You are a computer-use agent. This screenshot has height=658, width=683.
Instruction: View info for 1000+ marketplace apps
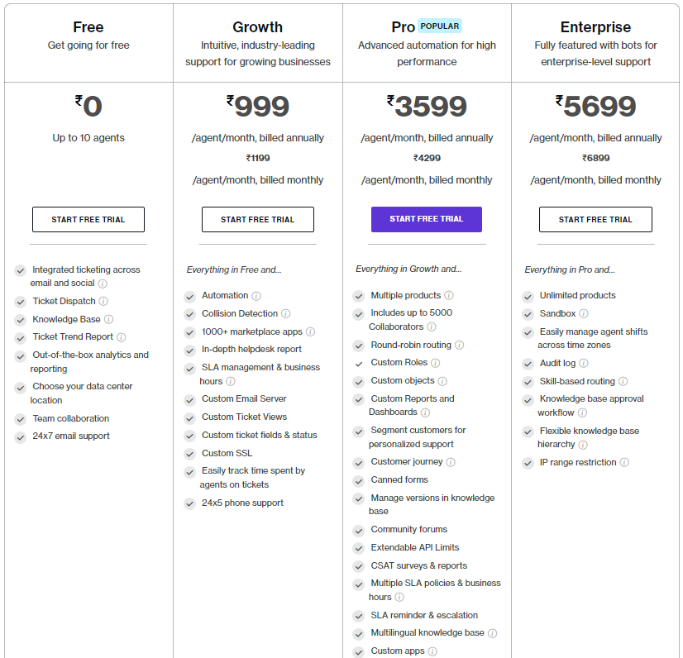click(x=311, y=331)
